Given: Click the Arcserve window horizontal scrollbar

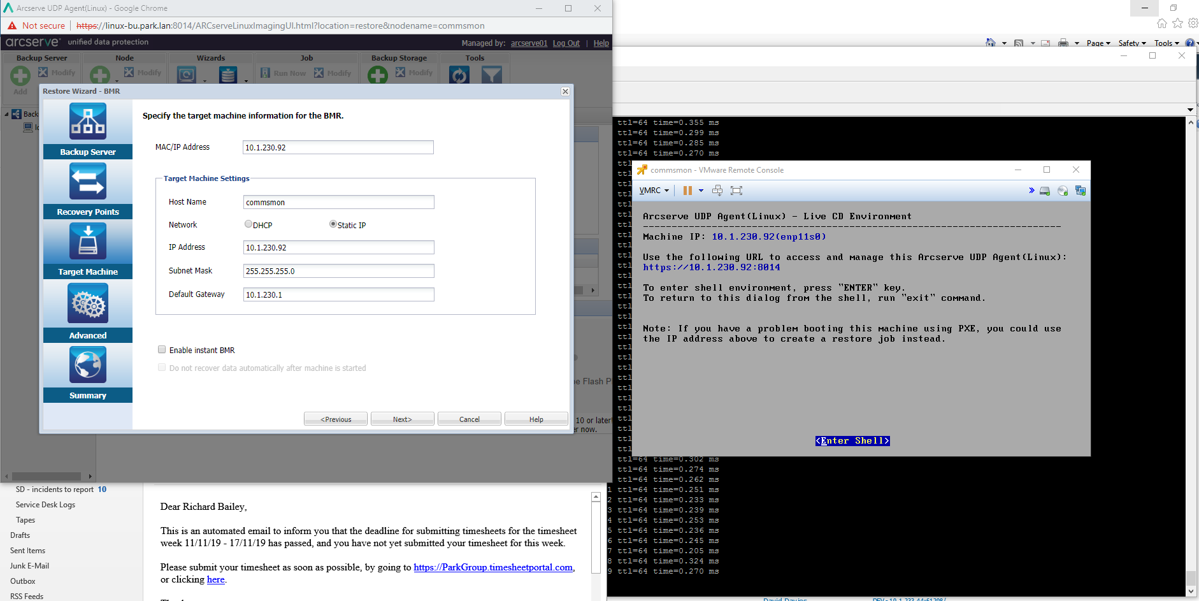Looking at the screenshot, I should (47, 476).
